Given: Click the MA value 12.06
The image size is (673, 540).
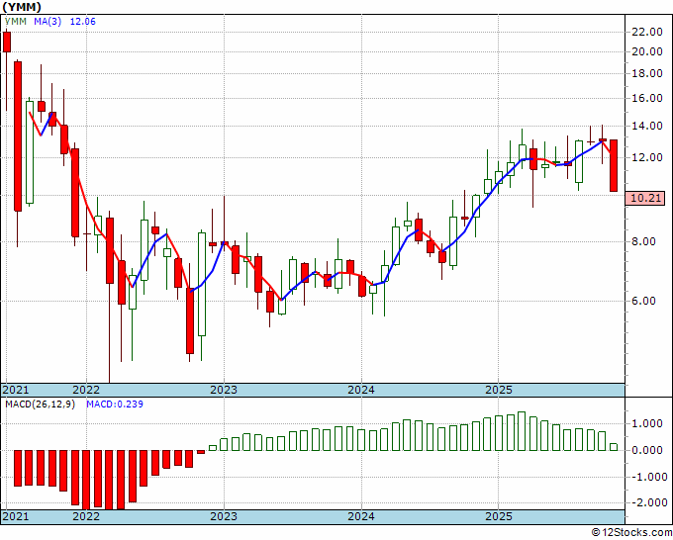Looking at the screenshot, I should pos(82,22).
